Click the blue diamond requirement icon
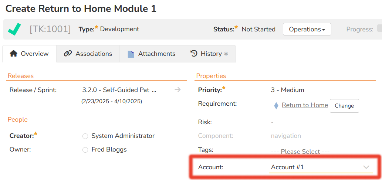Image resolution: width=382 pixels, height=180 pixels. [x=276, y=106]
